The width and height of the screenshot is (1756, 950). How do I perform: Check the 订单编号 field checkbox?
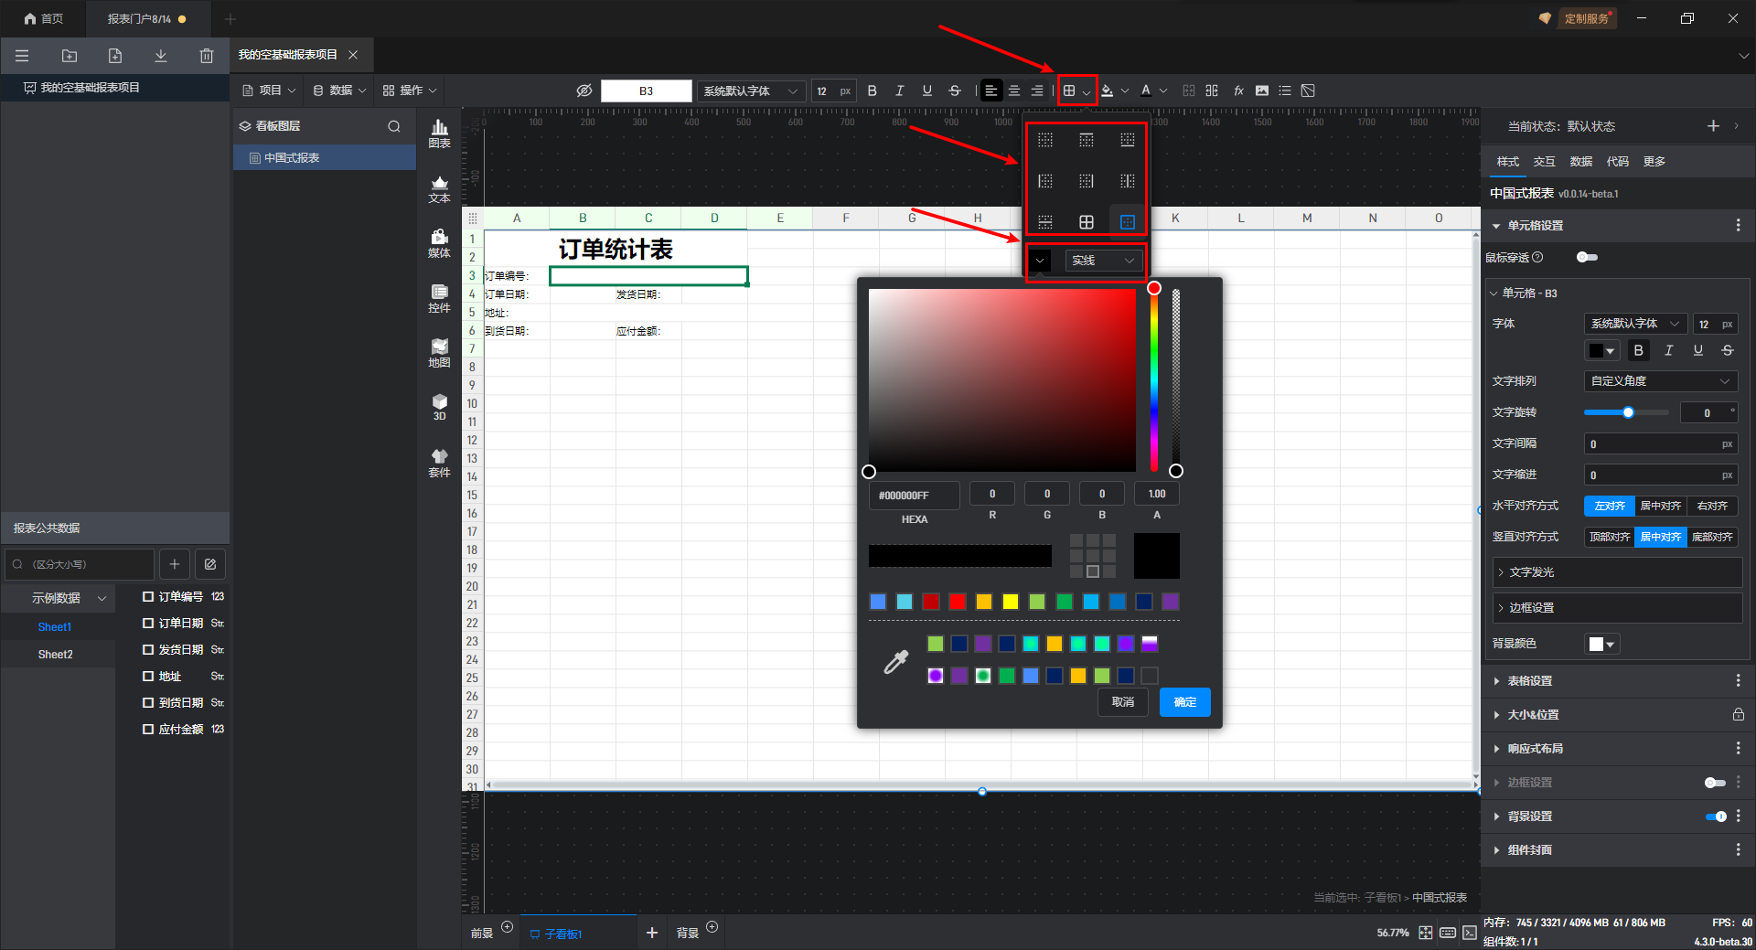(148, 597)
